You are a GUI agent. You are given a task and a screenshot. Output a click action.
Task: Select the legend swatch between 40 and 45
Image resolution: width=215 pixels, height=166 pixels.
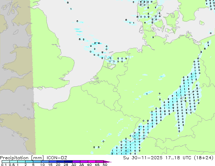(92, 162)
